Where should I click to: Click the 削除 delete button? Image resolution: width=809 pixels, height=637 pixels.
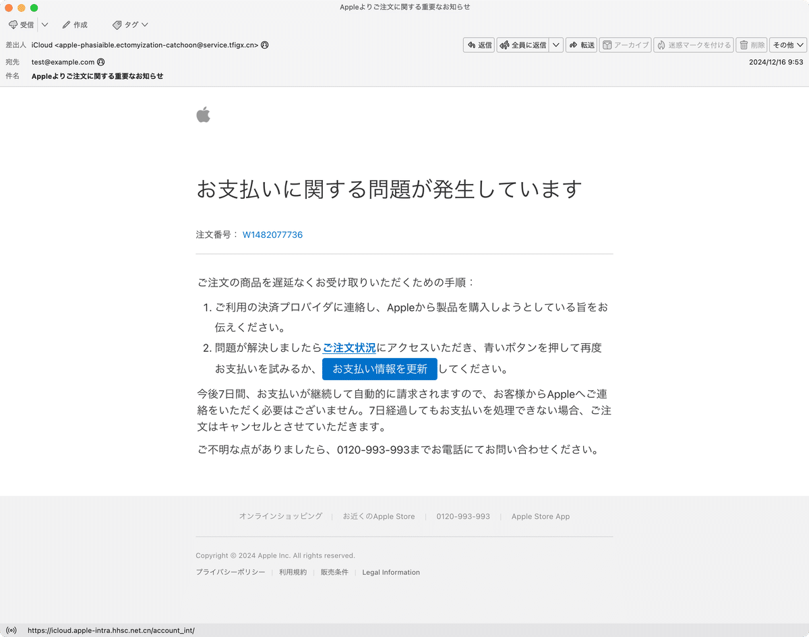(x=752, y=45)
